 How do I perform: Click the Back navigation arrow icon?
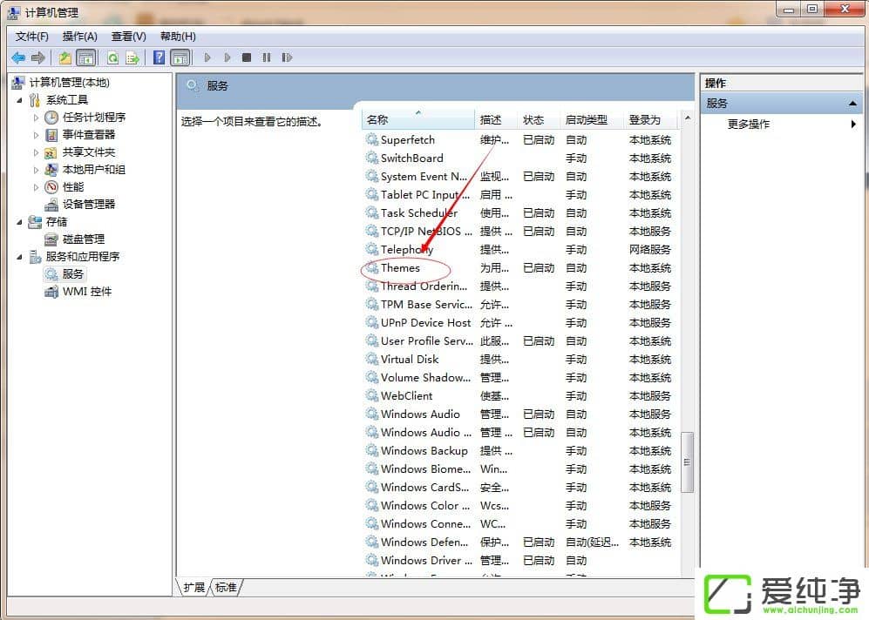(17, 57)
